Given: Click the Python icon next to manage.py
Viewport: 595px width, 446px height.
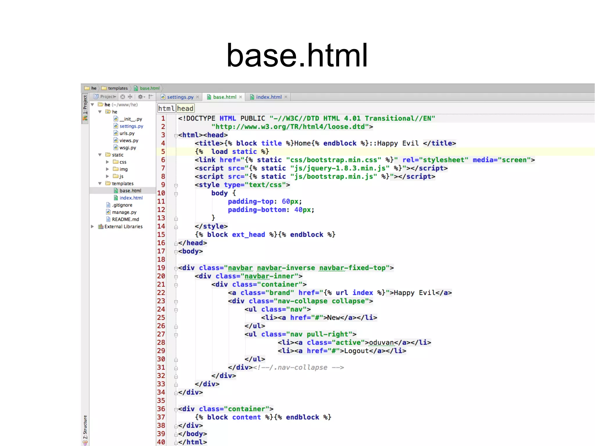Looking at the screenshot, I should click(x=108, y=212).
